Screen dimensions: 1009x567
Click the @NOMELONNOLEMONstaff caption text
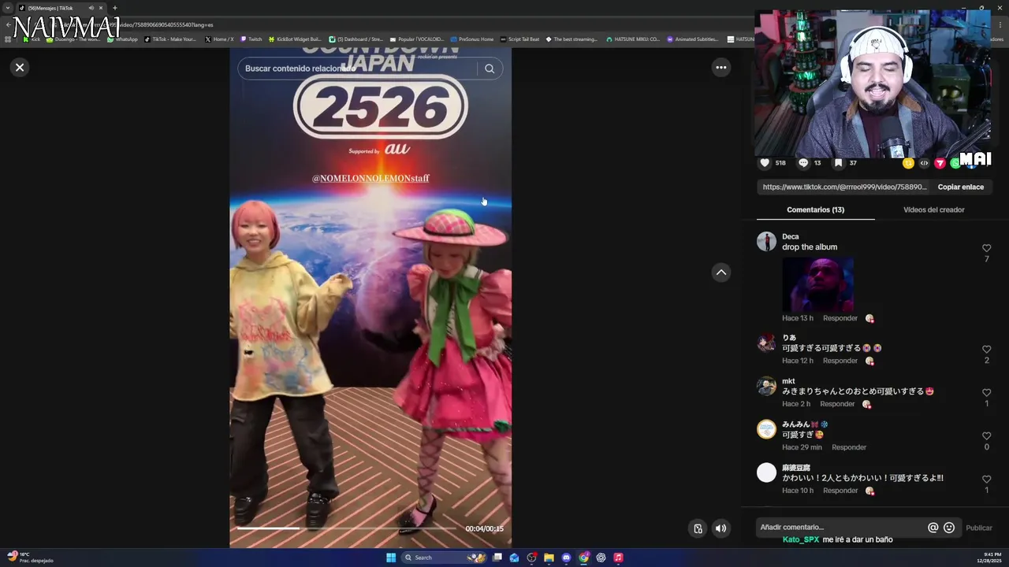point(370,179)
